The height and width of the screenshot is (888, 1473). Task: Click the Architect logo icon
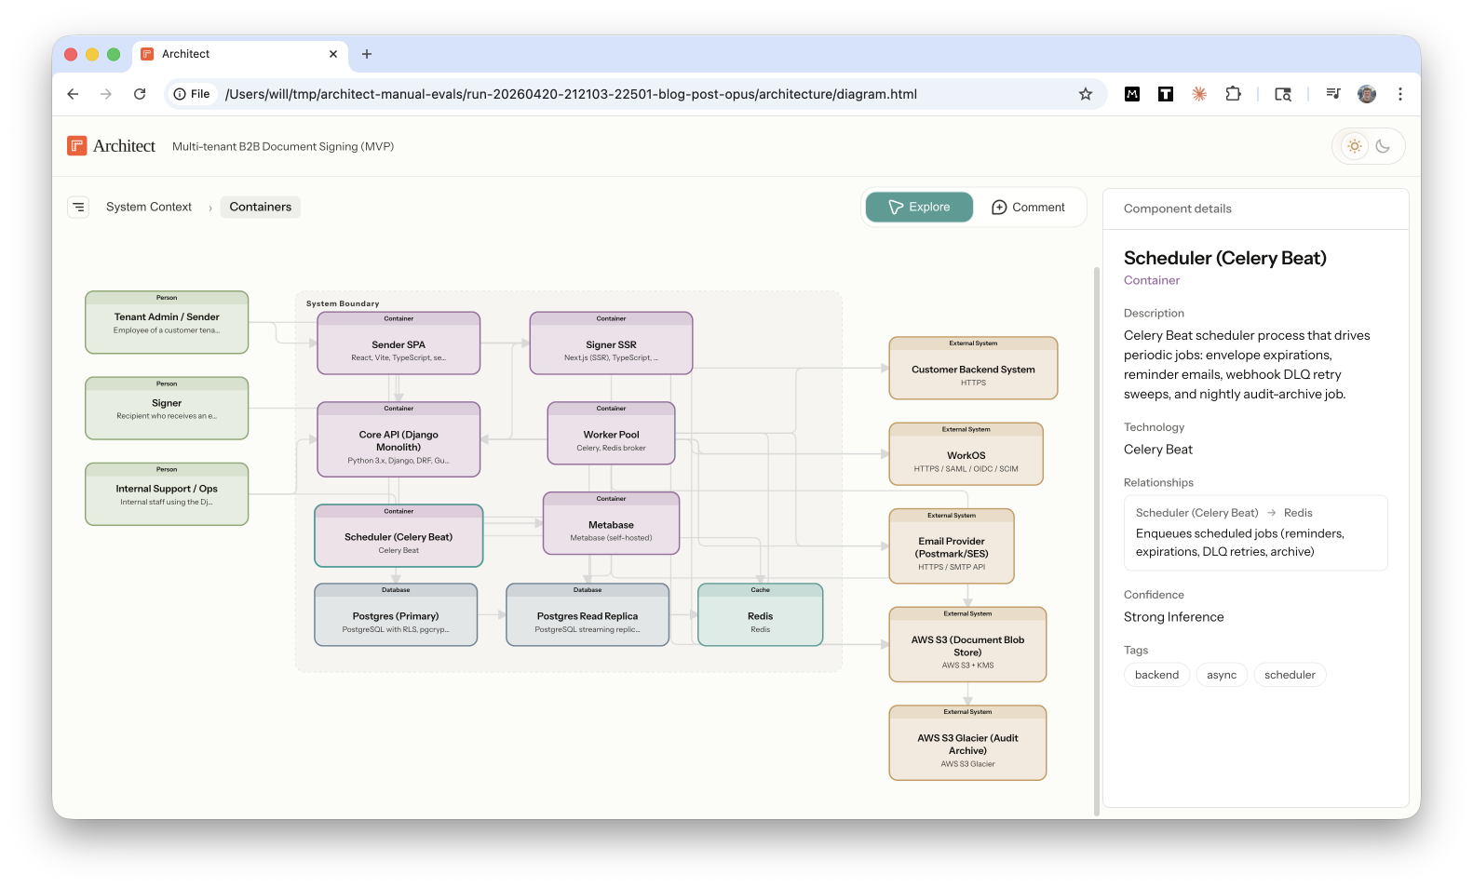(x=76, y=146)
